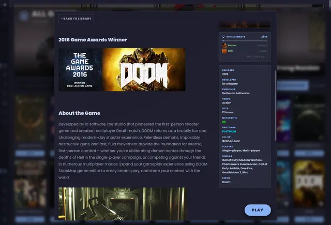The width and height of the screenshot is (331, 225).
Task: Click the 2016 Game Awards Winner heading
Action: (x=93, y=40)
